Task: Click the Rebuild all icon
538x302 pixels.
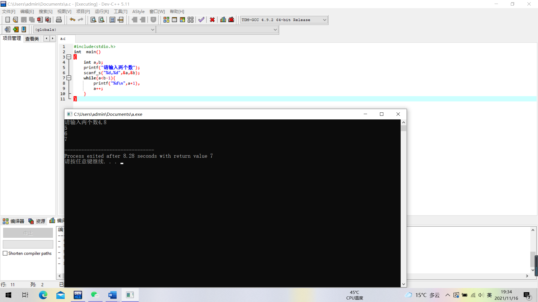Action: [191, 20]
